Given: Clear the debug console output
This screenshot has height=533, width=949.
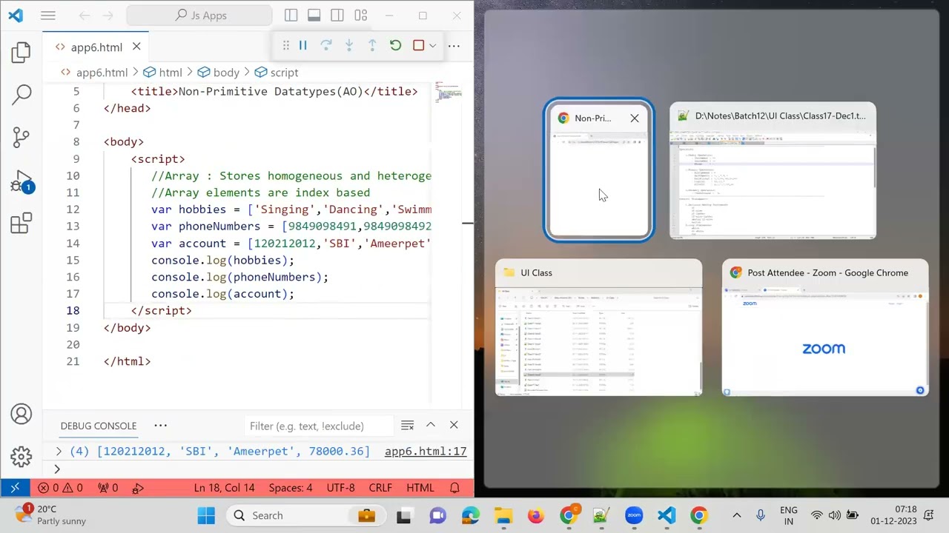Looking at the screenshot, I should (407, 425).
